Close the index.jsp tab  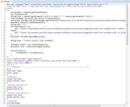point(11,1)
